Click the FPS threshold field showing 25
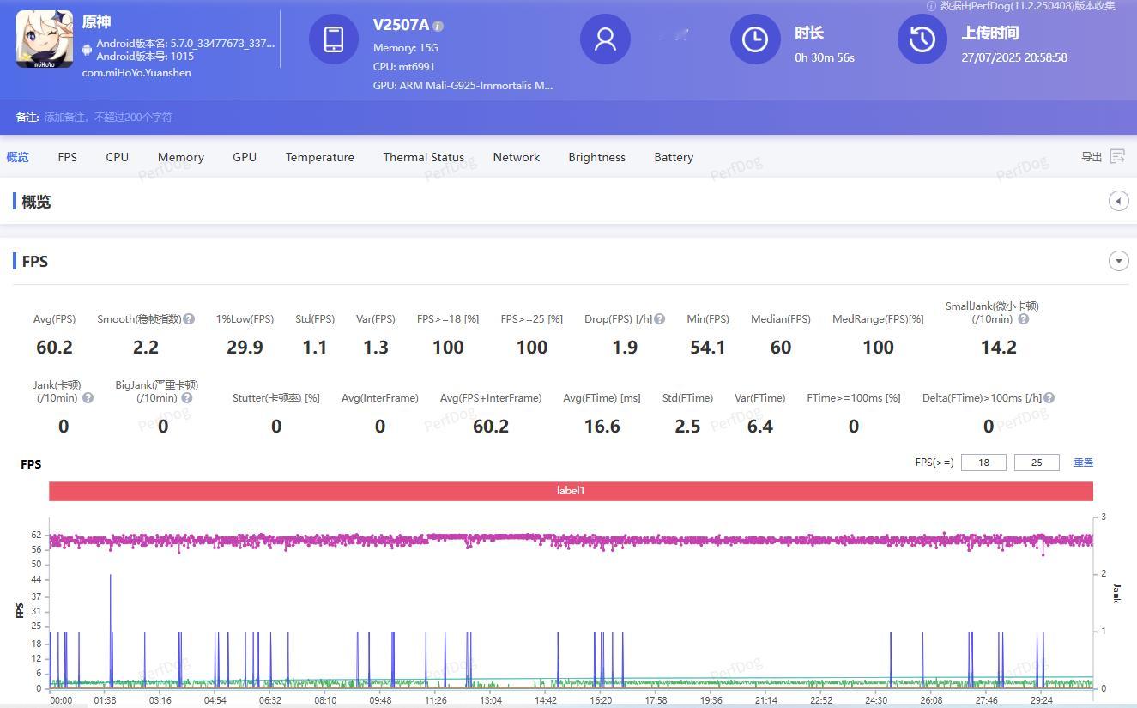Viewport: 1137px width, 708px height. tap(1037, 463)
